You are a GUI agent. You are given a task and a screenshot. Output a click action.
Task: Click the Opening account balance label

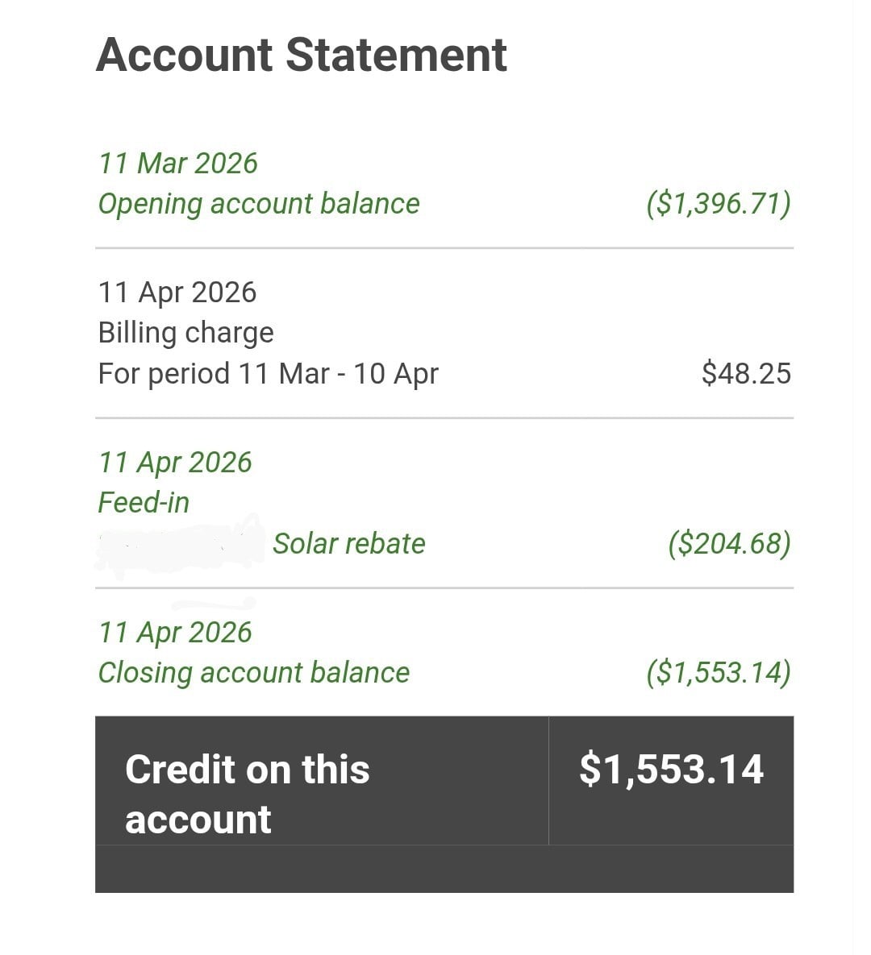coord(259,204)
